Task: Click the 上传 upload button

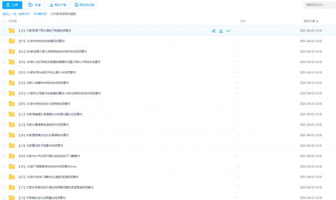Action: coord(12,5)
